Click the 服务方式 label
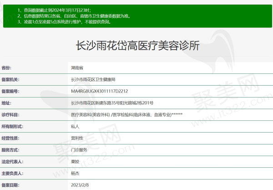 pos(10,150)
